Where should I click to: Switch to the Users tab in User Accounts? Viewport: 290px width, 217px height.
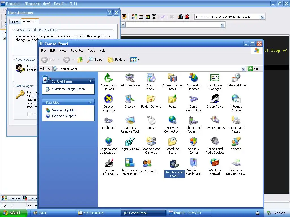(15, 22)
